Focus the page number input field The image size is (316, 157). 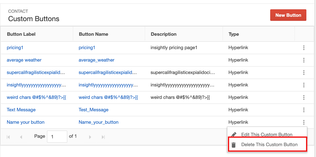click(x=57, y=137)
